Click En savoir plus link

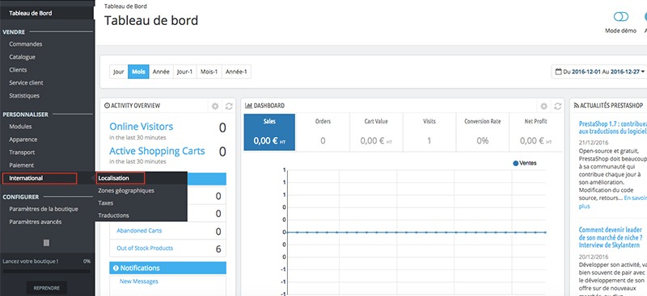[612, 202]
